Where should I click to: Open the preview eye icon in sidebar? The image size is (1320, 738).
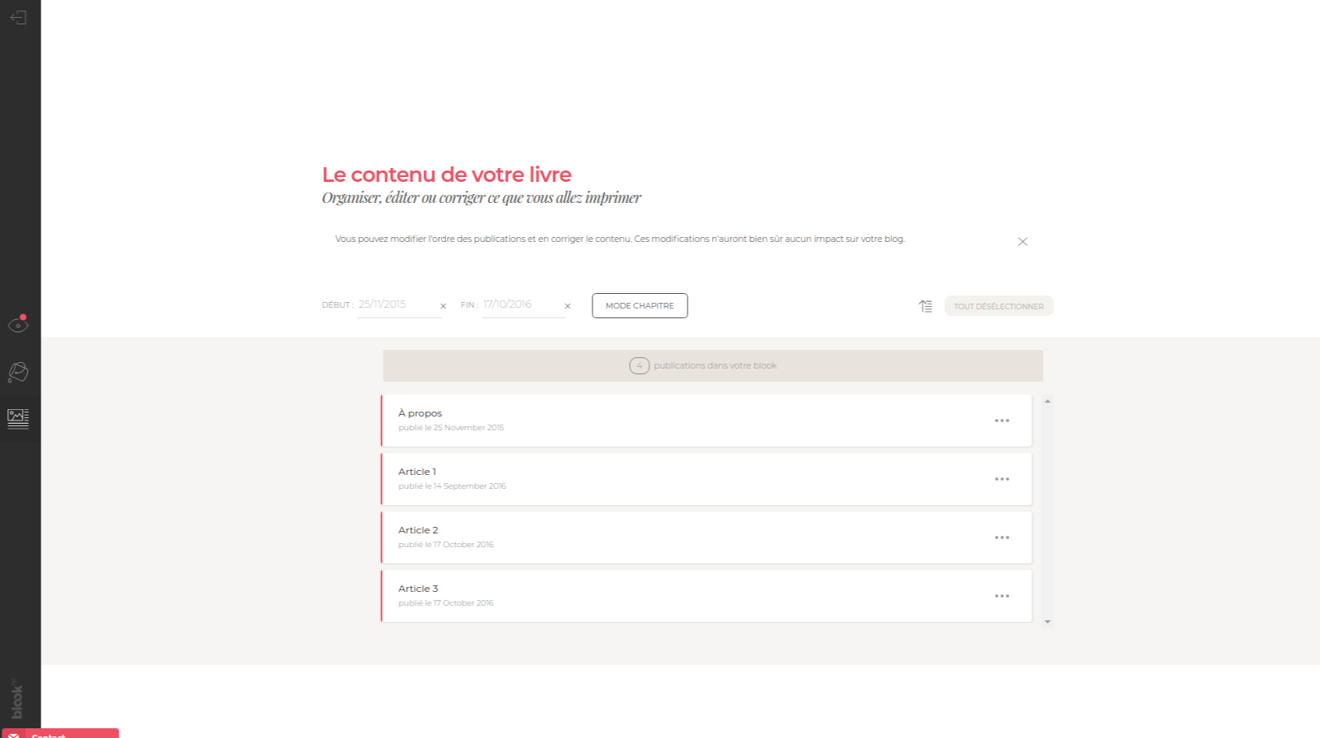[x=18, y=325]
